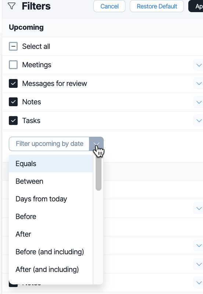Uncheck the Messages for review checkbox
The image size is (203, 294).
[13, 83]
